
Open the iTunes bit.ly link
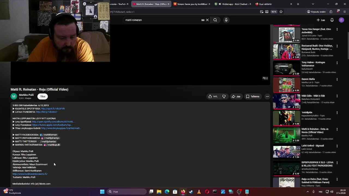tap(47, 112)
